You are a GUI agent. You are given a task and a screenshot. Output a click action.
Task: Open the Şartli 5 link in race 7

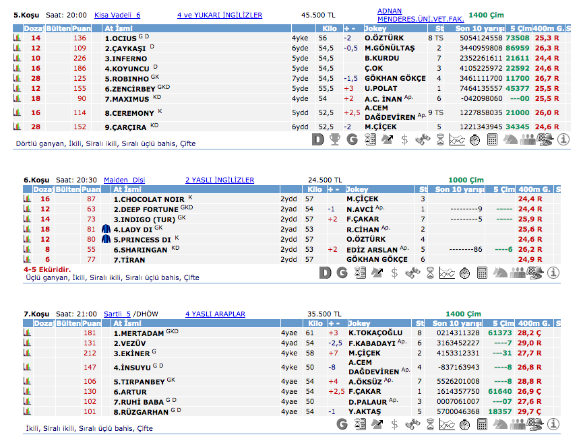tap(117, 314)
